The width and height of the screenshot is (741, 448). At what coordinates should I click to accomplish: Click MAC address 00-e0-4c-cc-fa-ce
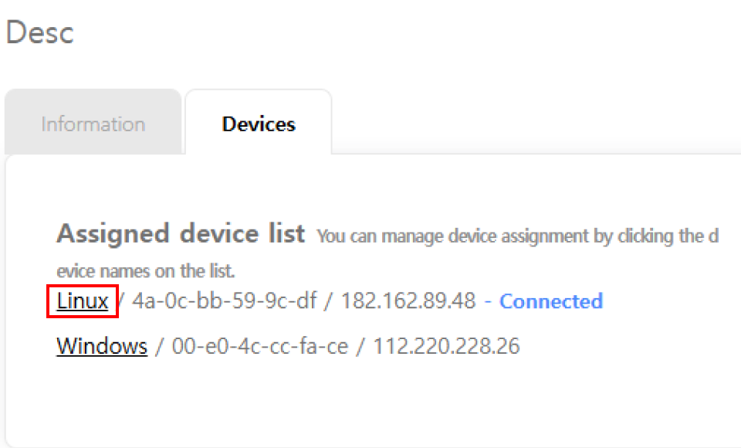[x=259, y=346]
